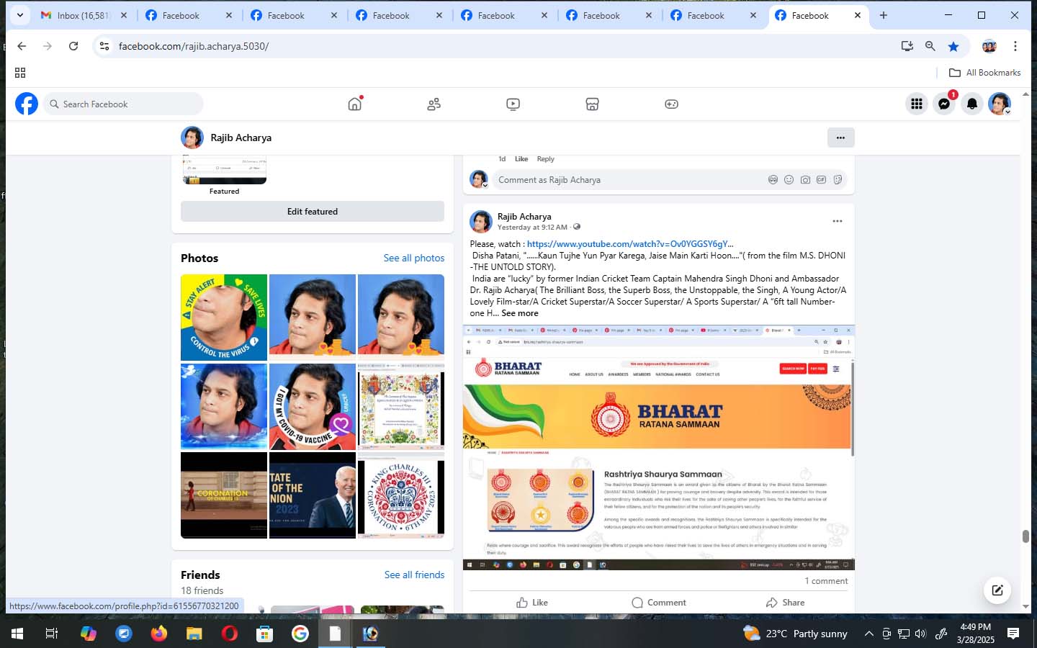Open the Marketplace icon
Image resolution: width=1037 pixels, height=648 pixels.
tap(592, 104)
